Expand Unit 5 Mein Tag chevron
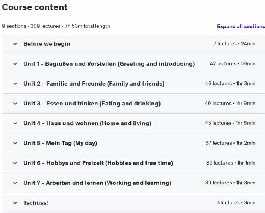This screenshot has height=213, width=265. (15, 143)
